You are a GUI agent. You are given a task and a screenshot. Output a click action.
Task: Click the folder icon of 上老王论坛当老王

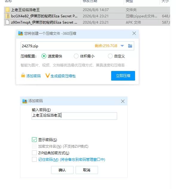(x=7, y=10)
